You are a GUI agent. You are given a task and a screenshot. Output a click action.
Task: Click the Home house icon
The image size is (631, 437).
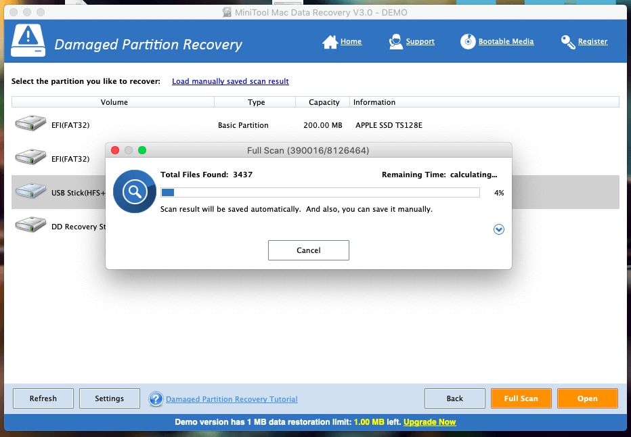point(330,41)
